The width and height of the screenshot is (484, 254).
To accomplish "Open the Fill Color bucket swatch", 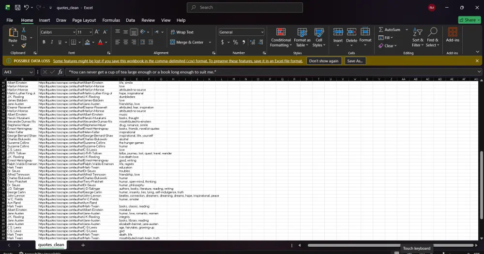I will click(87, 42).
